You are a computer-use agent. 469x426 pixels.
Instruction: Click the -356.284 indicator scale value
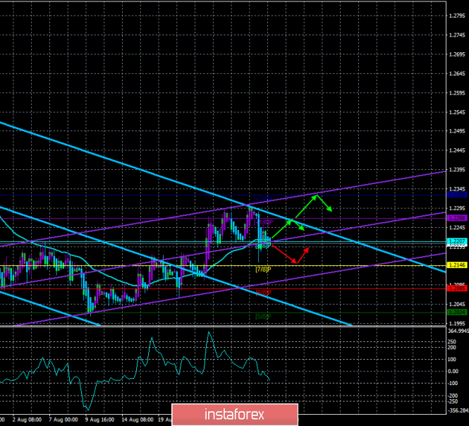[456, 408]
